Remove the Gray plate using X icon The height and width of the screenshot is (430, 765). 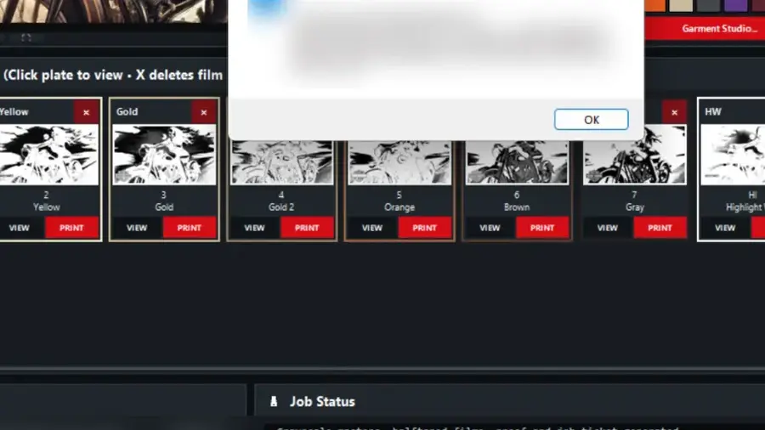[x=674, y=112]
